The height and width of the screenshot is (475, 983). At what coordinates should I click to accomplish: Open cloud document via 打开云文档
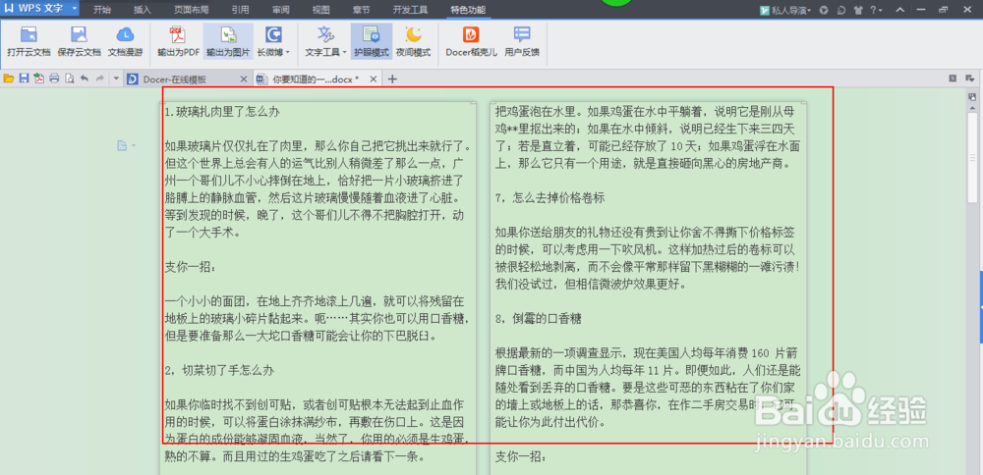coord(29,41)
